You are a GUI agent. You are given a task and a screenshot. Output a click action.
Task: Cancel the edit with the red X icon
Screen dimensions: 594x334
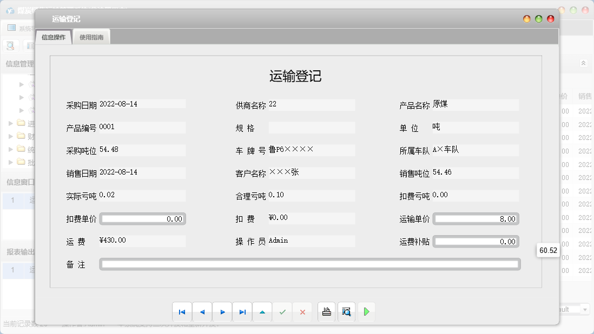tap(302, 312)
